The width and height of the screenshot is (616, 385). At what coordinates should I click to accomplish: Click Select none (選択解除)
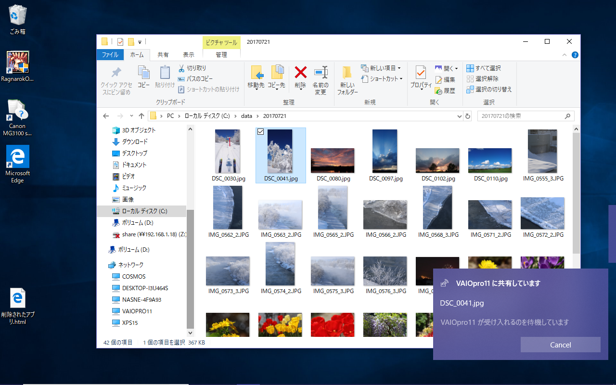483,79
